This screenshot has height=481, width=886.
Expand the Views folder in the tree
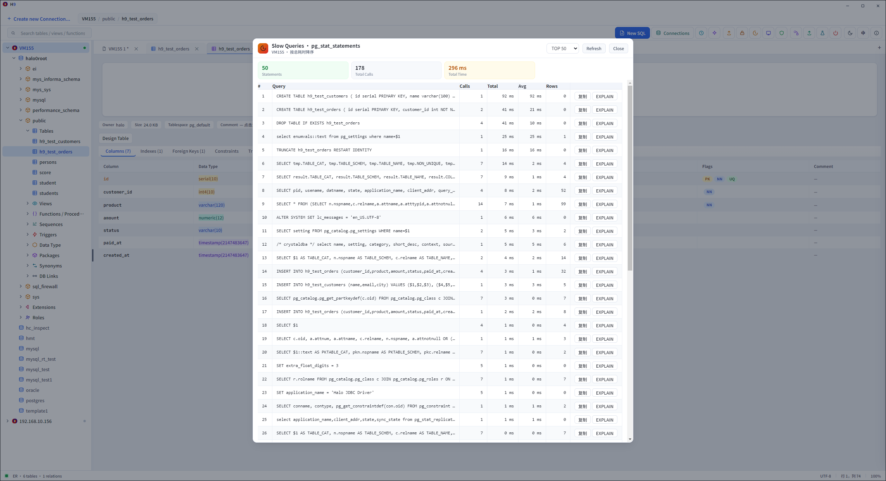[28, 204]
